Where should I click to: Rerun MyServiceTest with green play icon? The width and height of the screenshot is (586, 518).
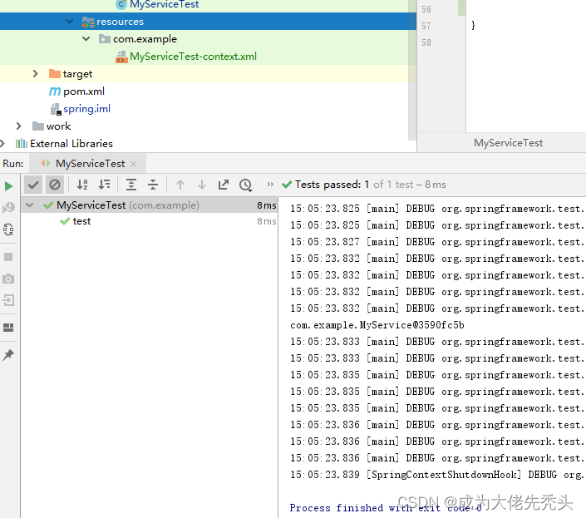[8, 185]
